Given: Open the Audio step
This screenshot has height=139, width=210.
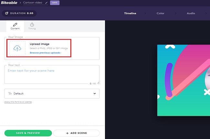Looking at the screenshot, I should [191, 14].
